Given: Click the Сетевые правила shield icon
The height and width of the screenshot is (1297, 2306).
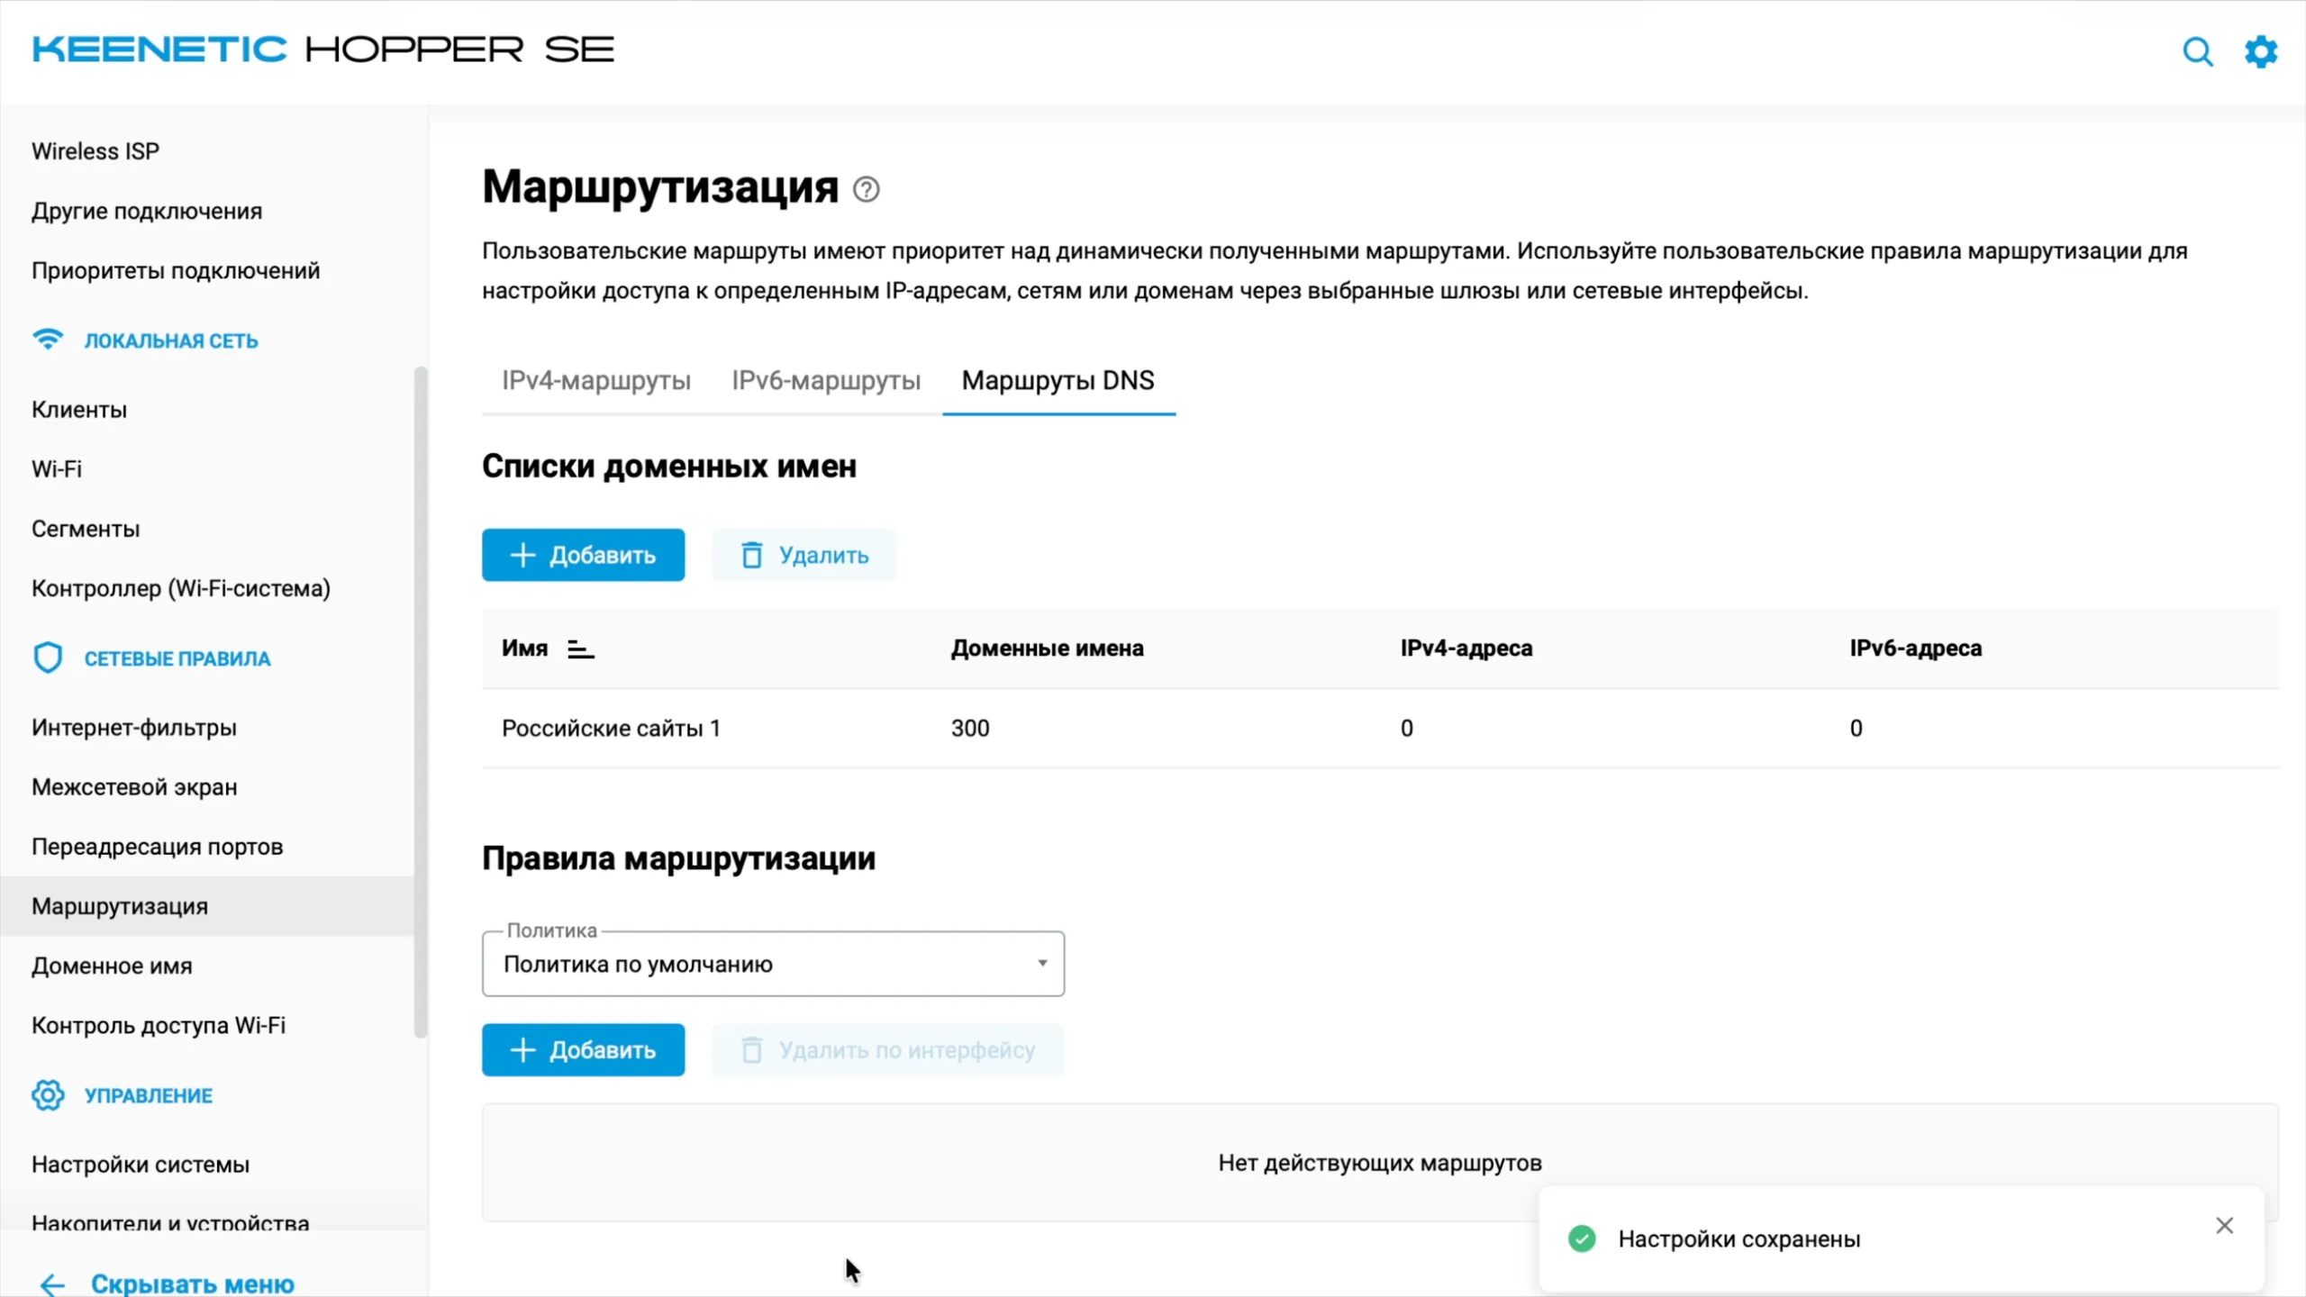Looking at the screenshot, I should (48, 658).
